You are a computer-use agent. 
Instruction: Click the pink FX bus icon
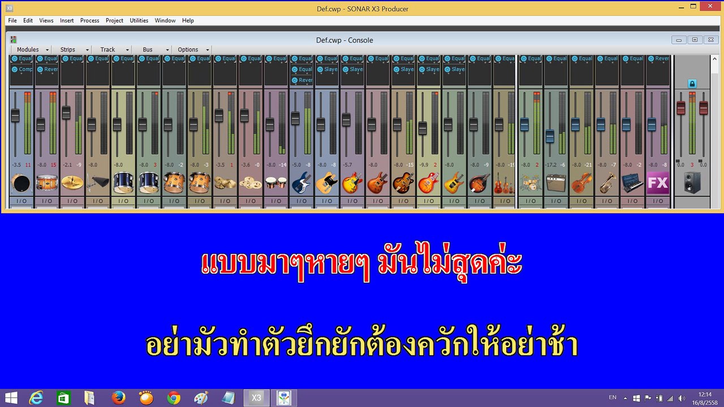658,183
